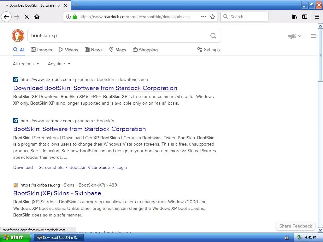This screenshot has height=242, width=323.
Task: Open BootSkin (XP) Skins - Skinbase result
Action: 57,193
